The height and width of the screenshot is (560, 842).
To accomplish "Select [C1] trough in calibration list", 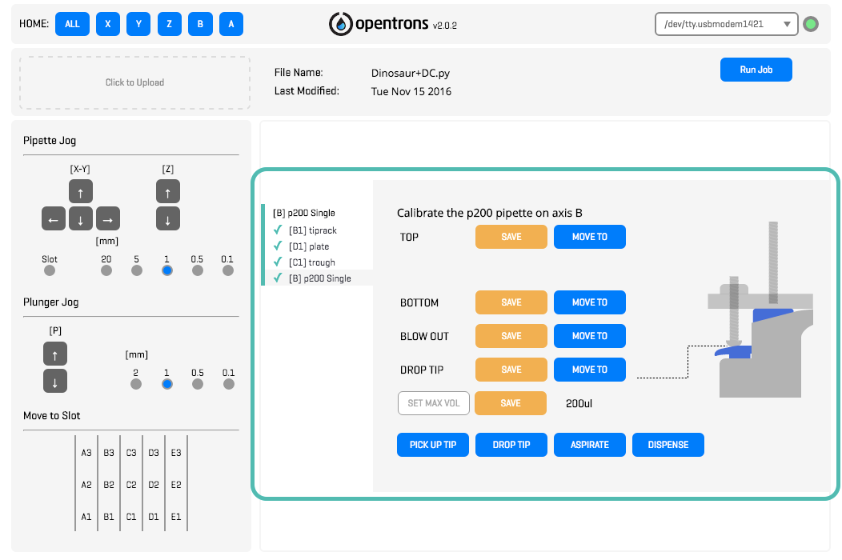I will pyautogui.click(x=311, y=262).
